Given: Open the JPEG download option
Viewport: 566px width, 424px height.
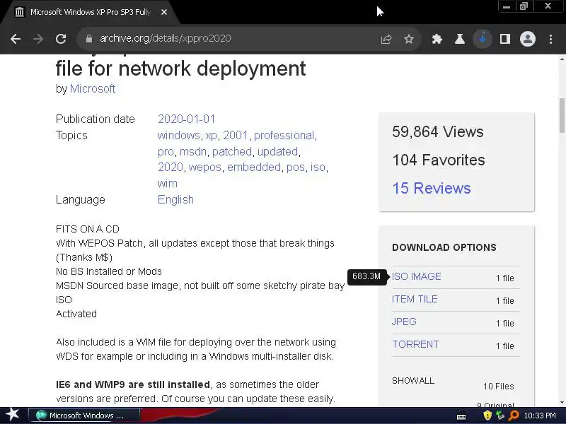Looking at the screenshot, I should pyautogui.click(x=404, y=322).
